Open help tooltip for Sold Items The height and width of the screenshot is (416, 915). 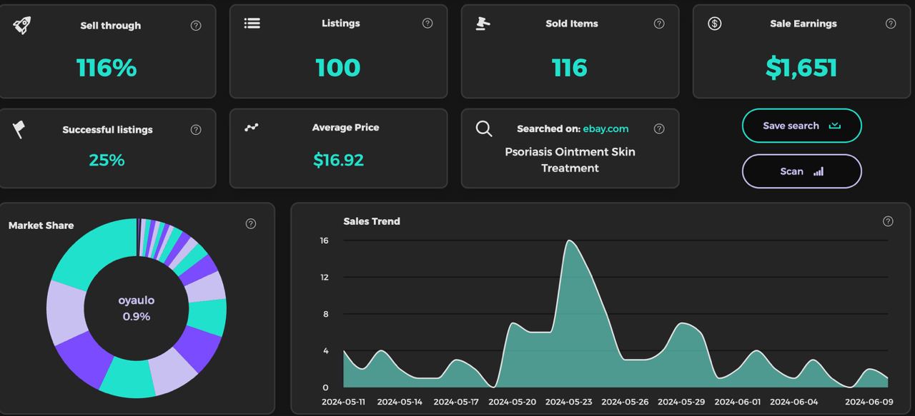click(659, 24)
